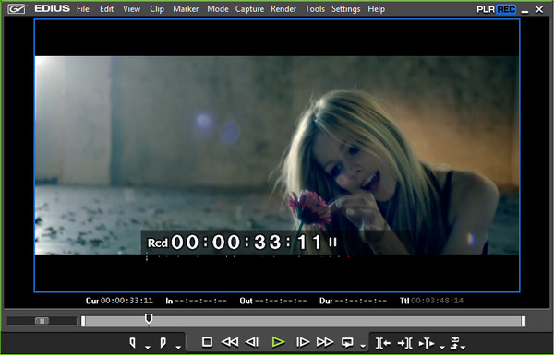The height and width of the screenshot is (355, 554).
Task: Step to the next frame
Action: (x=303, y=342)
